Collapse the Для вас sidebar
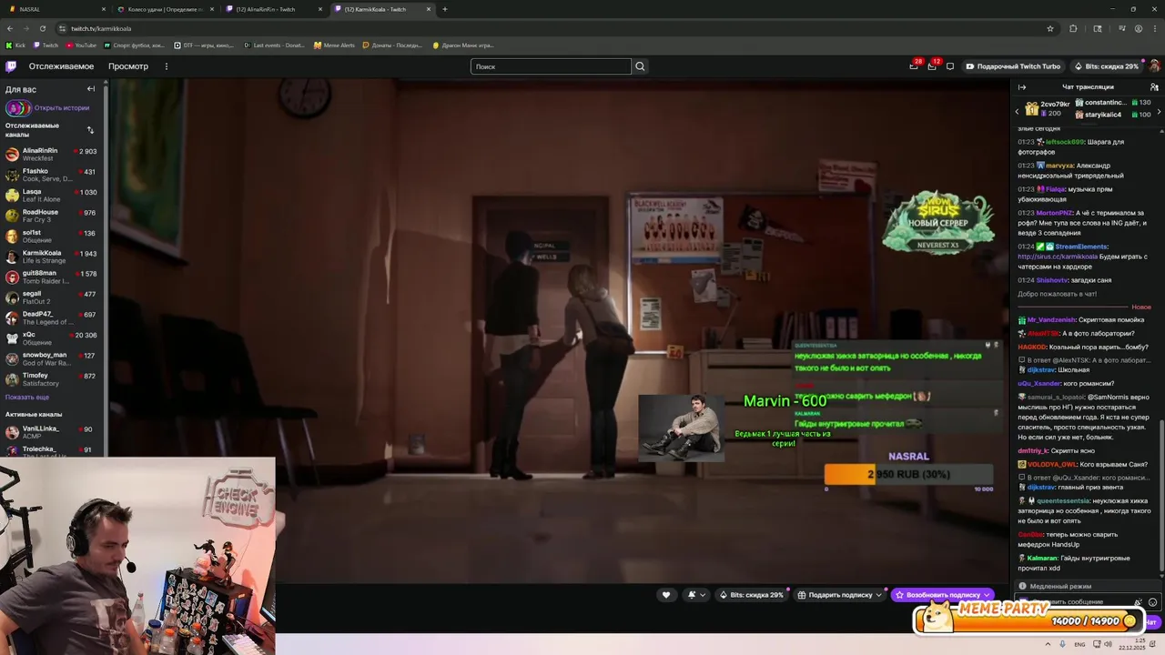 [91, 89]
